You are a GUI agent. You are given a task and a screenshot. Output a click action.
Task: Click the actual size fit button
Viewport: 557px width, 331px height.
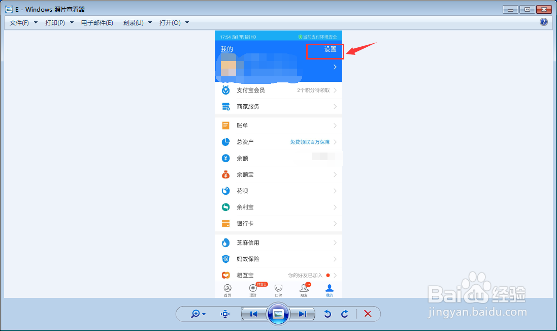click(225, 314)
